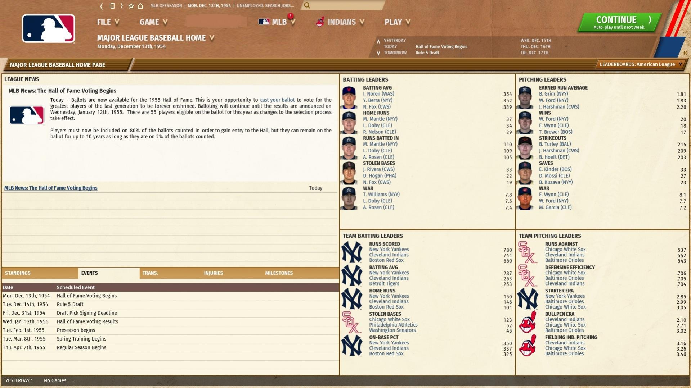This screenshot has width=691, height=388.
Task: Click E. Kinder (BOS) under Saves
Action: pyautogui.click(x=555, y=169)
